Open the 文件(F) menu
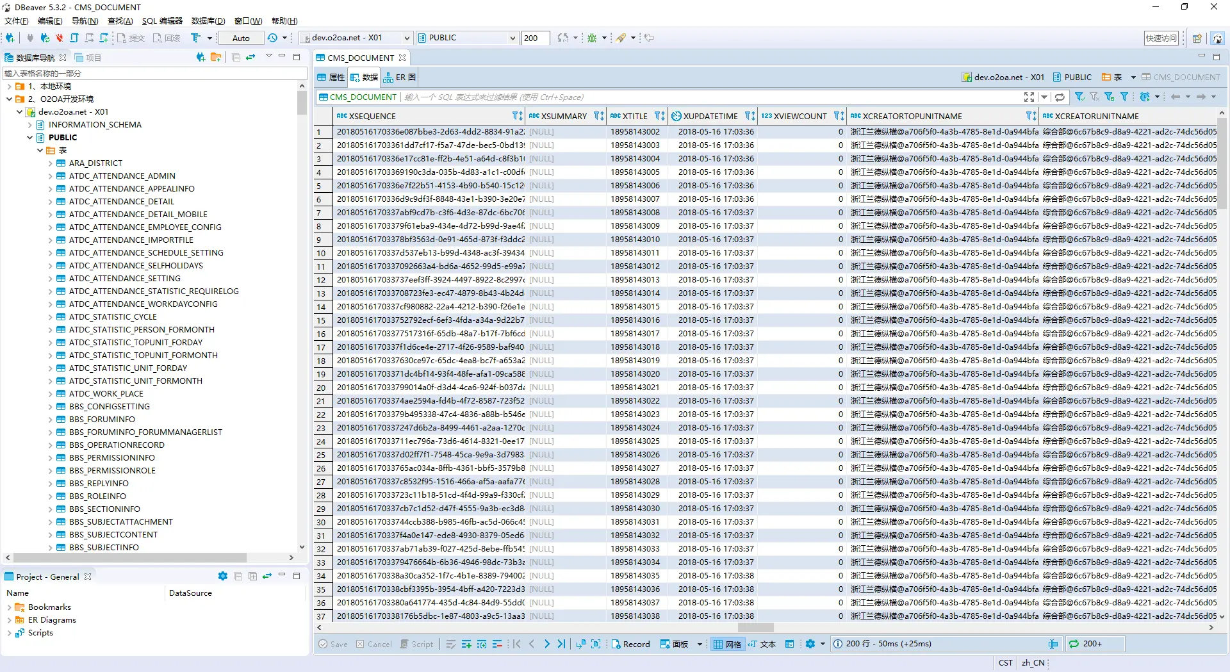 [x=17, y=20]
